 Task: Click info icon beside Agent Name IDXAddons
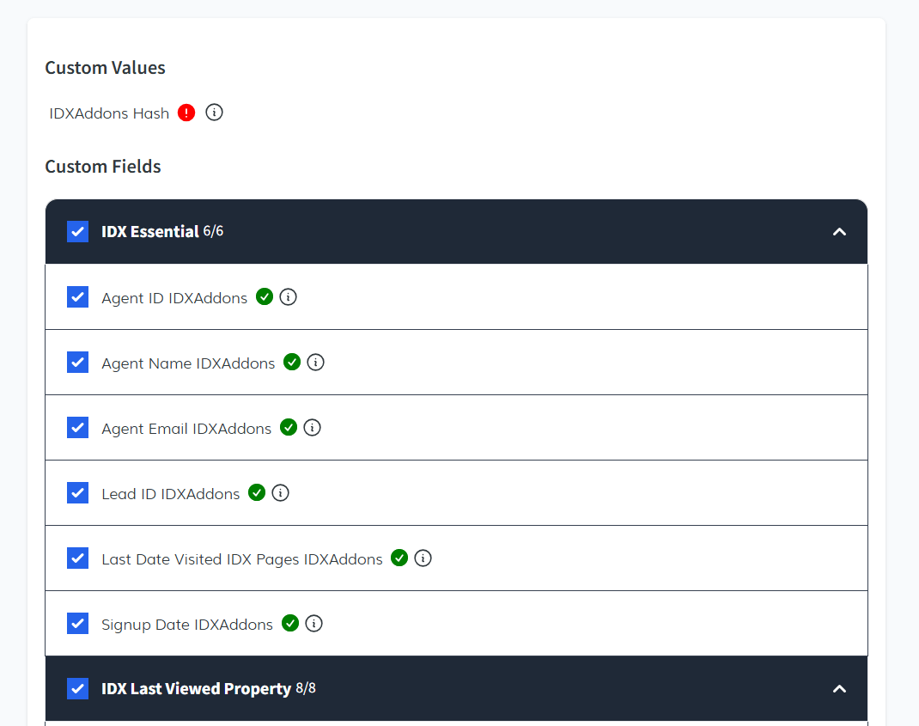click(316, 363)
